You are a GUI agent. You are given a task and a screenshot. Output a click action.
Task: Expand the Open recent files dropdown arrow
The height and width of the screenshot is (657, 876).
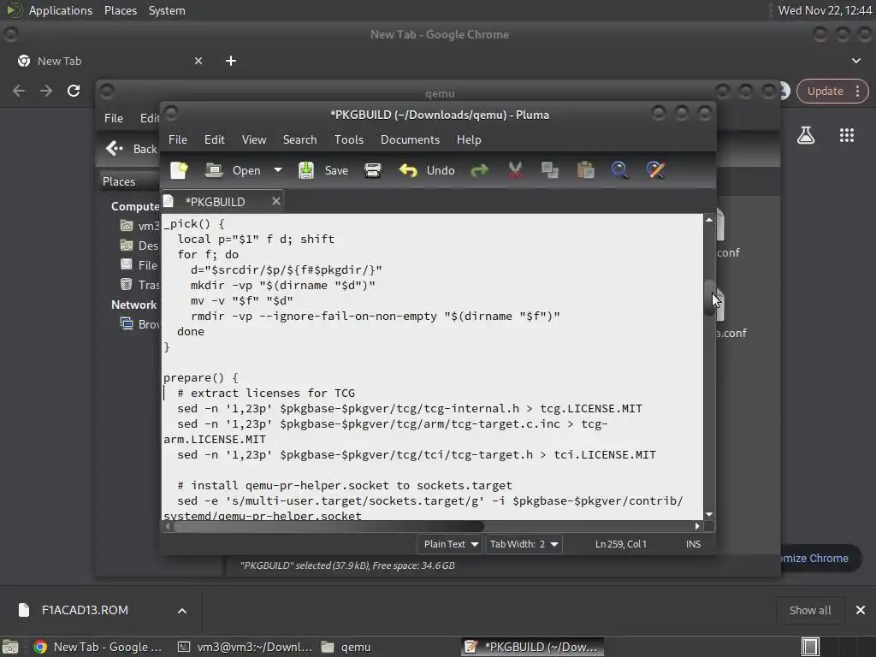(x=278, y=170)
